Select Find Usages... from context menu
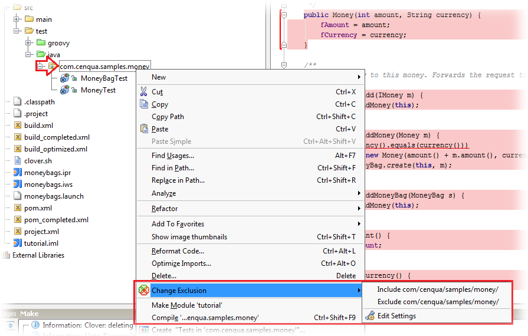The width and height of the screenshot is (528, 336). point(173,156)
